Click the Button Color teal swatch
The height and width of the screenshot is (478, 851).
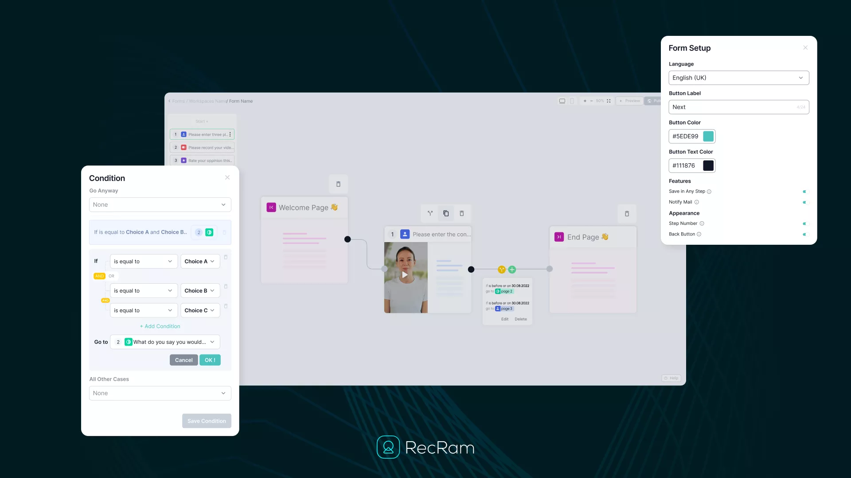pyautogui.click(x=708, y=136)
